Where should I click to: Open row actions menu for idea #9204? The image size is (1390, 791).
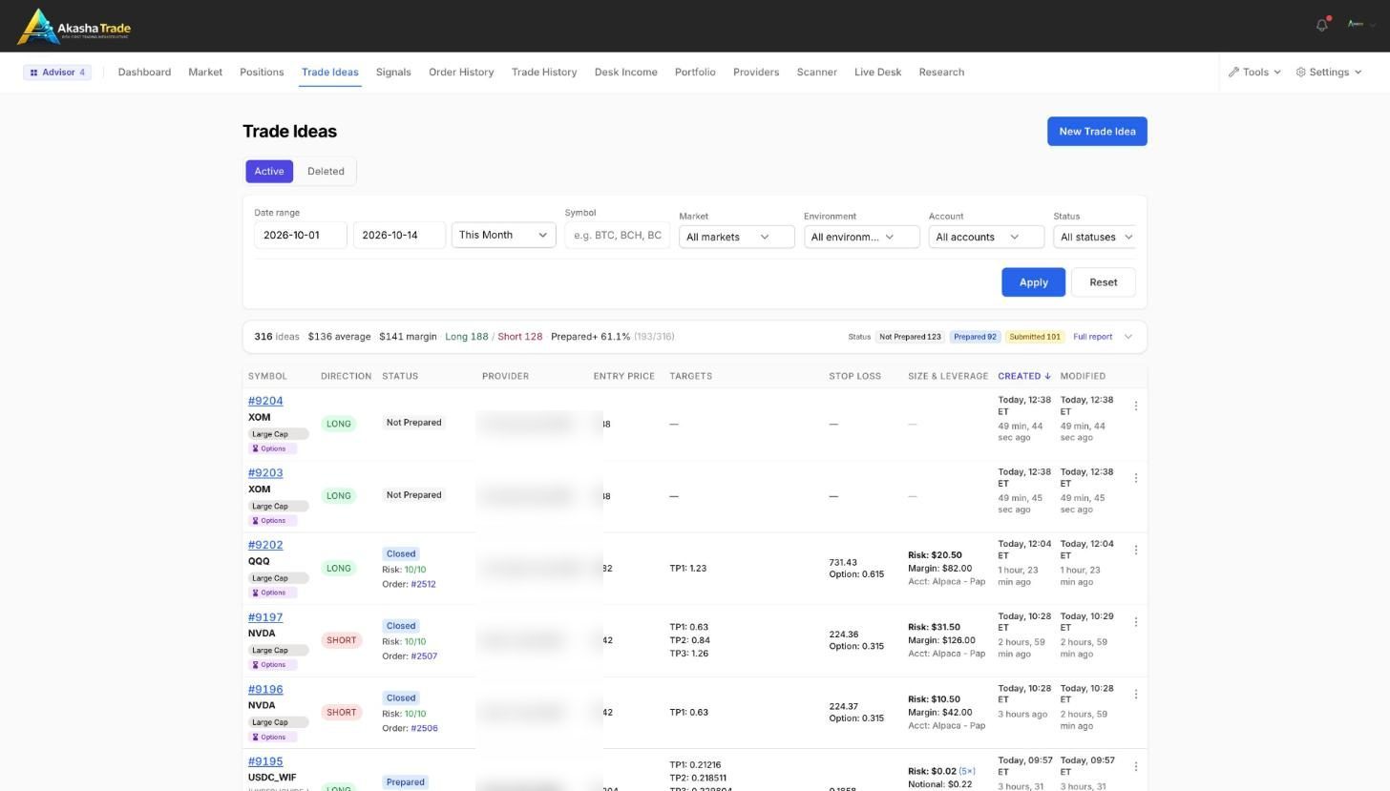click(1136, 406)
